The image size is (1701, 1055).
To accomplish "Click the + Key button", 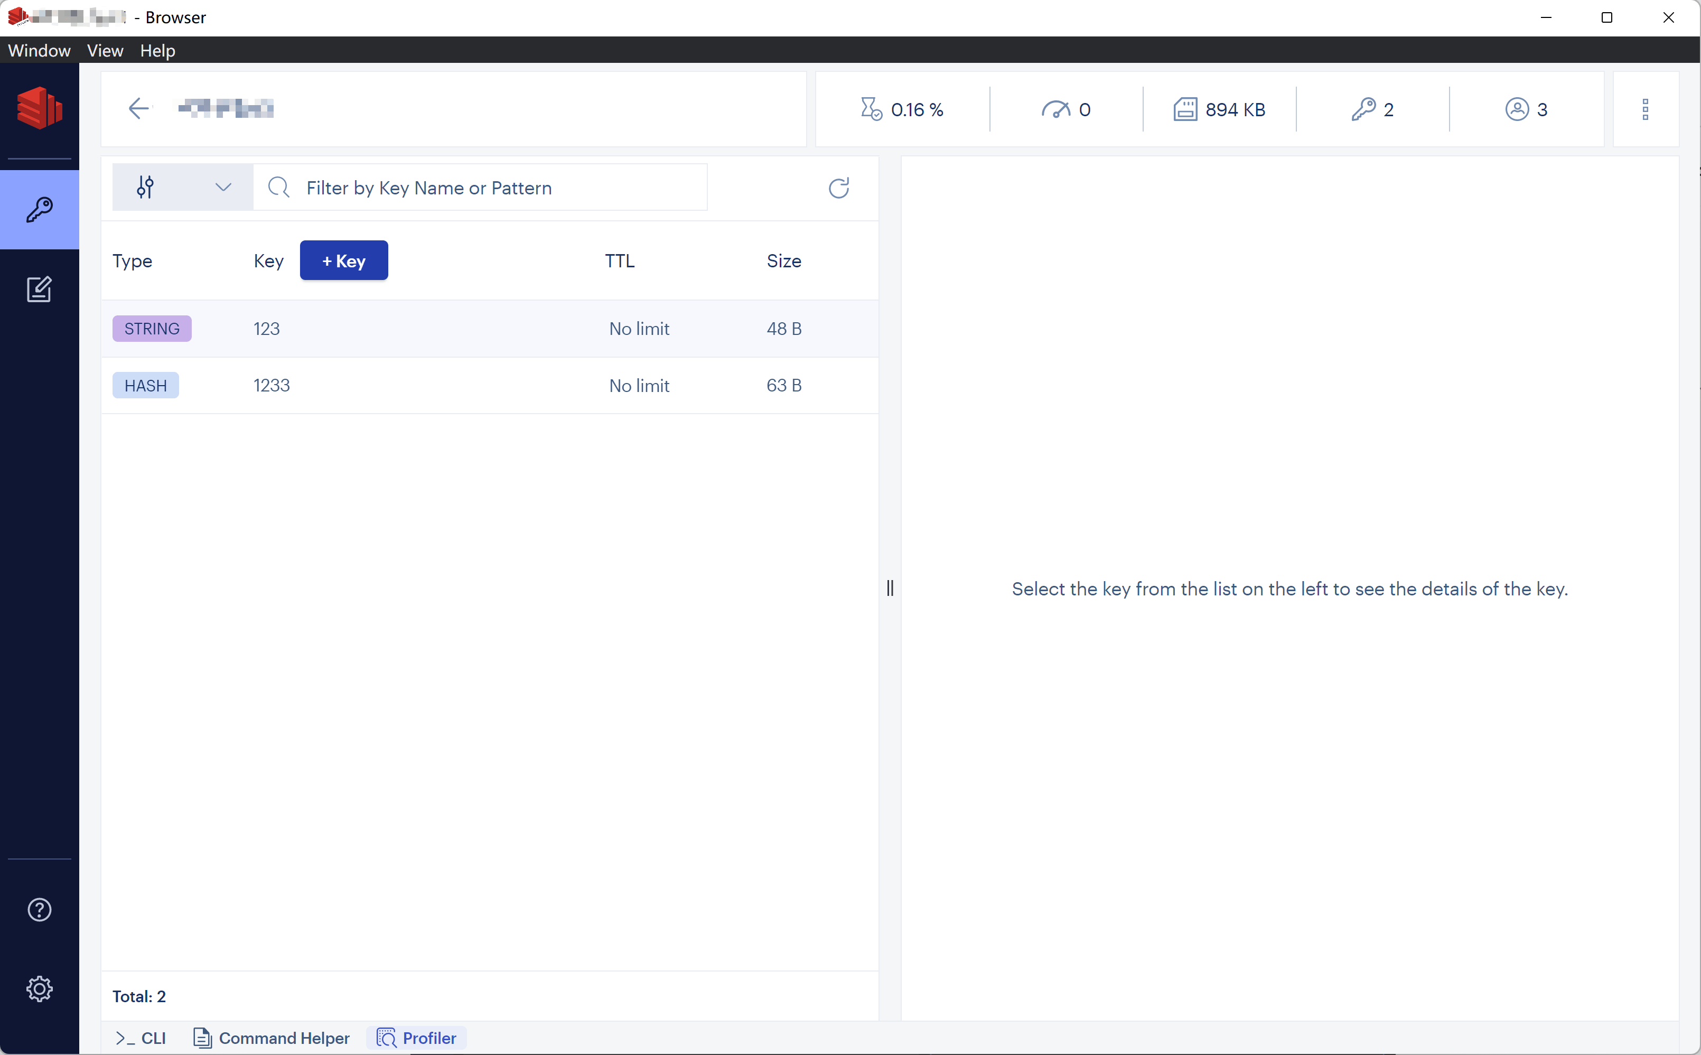I will point(343,261).
